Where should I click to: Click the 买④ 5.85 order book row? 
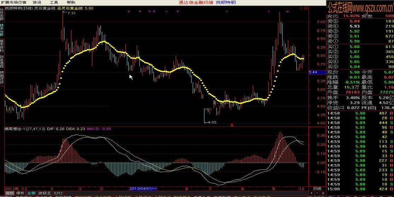pyautogui.click(x=360, y=62)
